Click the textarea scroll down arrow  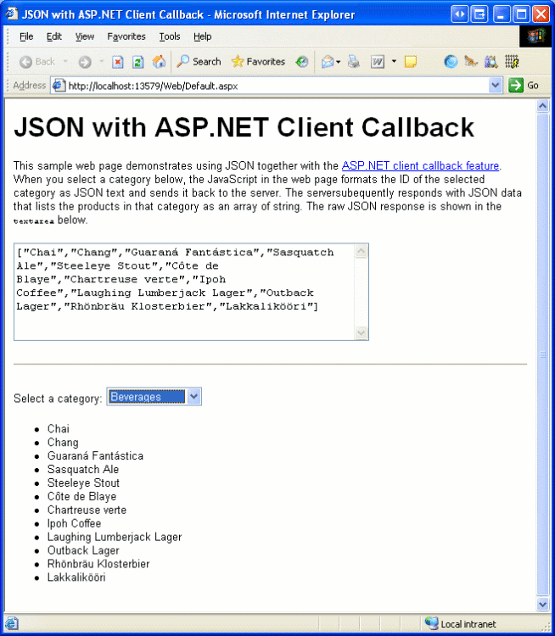click(x=361, y=332)
